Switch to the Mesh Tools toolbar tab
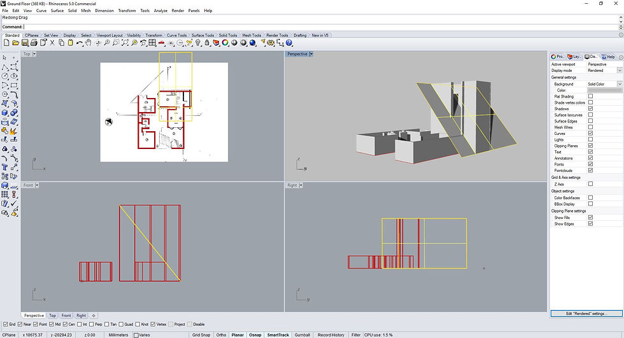This screenshot has width=624, height=338. point(252,36)
